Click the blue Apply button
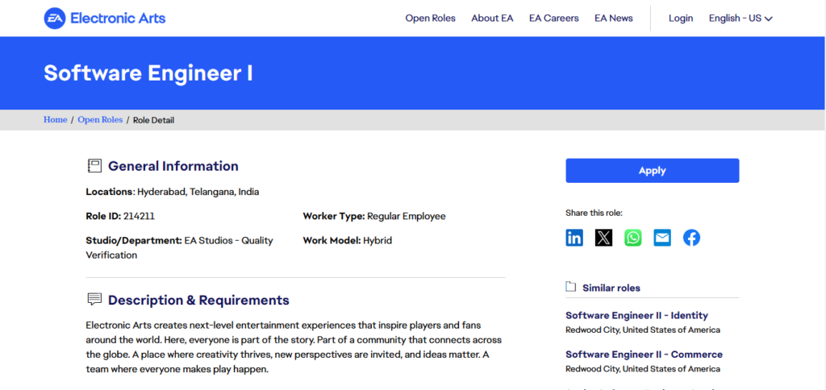The width and height of the screenshot is (826, 390). [x=652, y=171]
